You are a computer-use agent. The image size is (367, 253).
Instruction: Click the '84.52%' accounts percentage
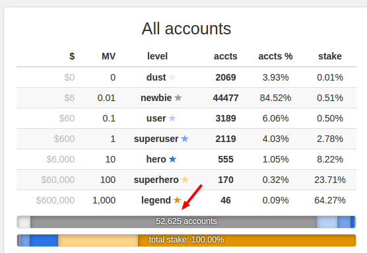(275, 98)
